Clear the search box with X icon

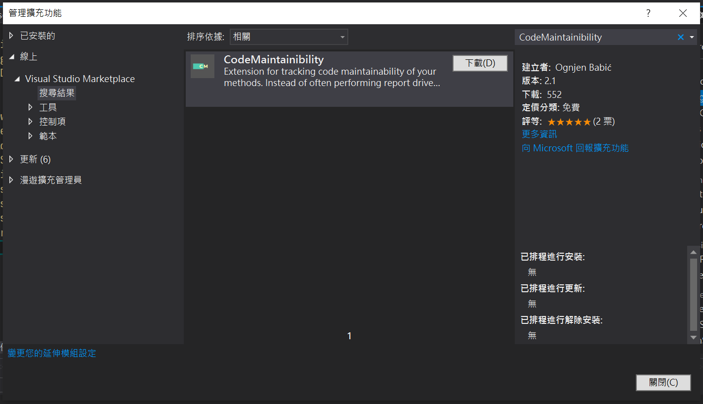680,37
